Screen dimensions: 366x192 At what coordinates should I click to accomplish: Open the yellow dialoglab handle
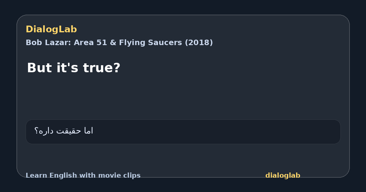point(283,176)
